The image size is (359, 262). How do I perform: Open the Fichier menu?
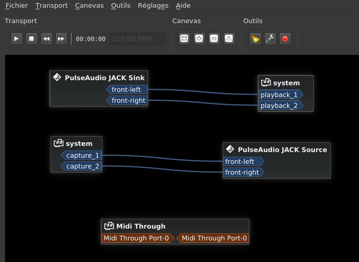click(x=16, y=6)
